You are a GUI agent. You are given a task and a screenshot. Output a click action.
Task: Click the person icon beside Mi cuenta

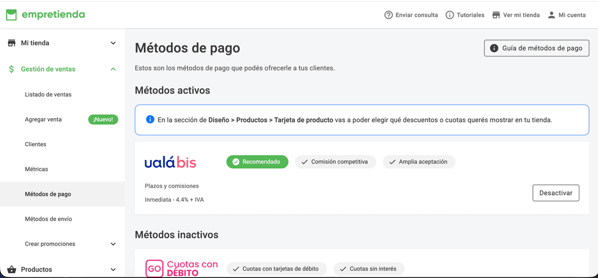click(x=551, y=15)
